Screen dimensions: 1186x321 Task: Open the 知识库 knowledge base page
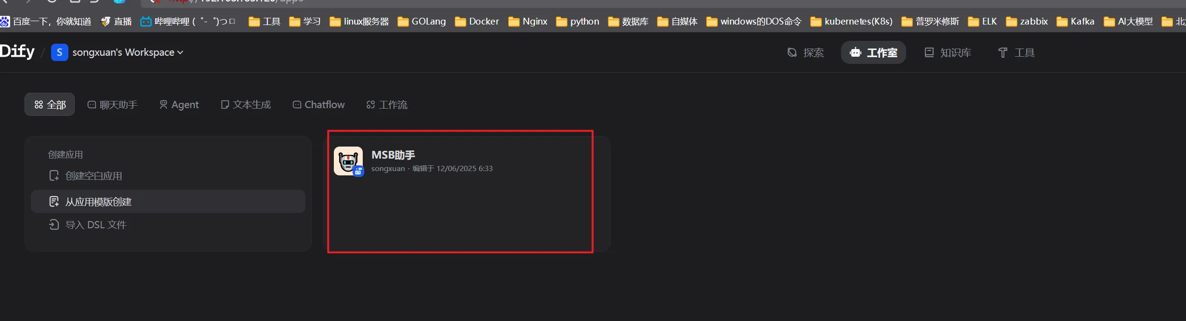pyautogui.click(x=948, y=52)
